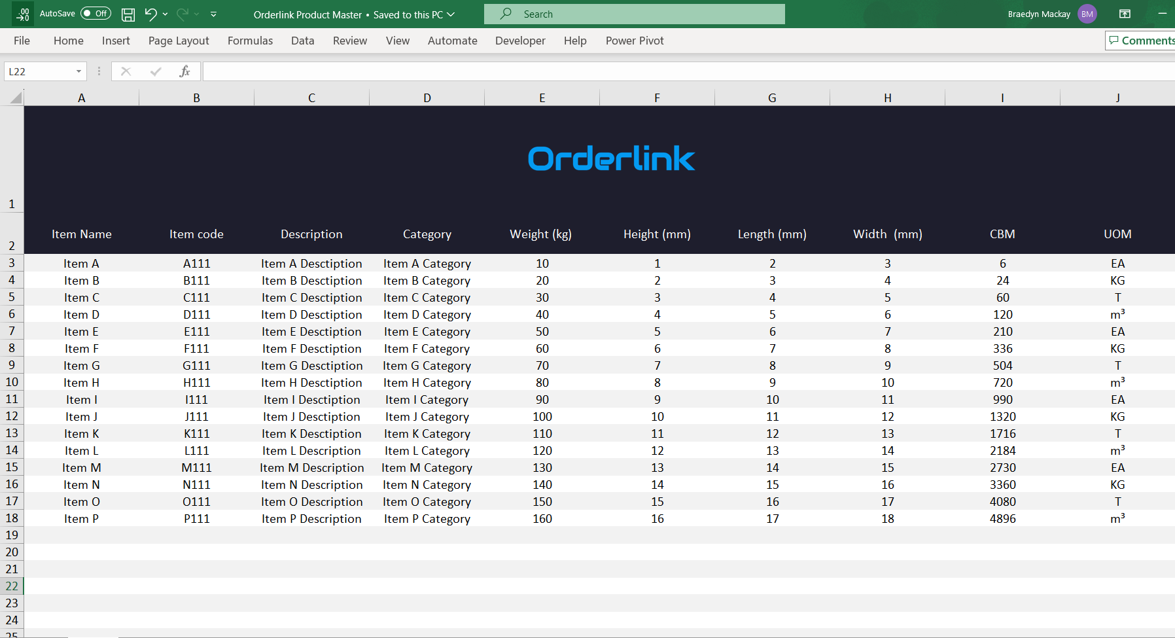Click the Save disk icon
Image resolution: width=1175 pixels, height=638 pixels.
(128, 14)
